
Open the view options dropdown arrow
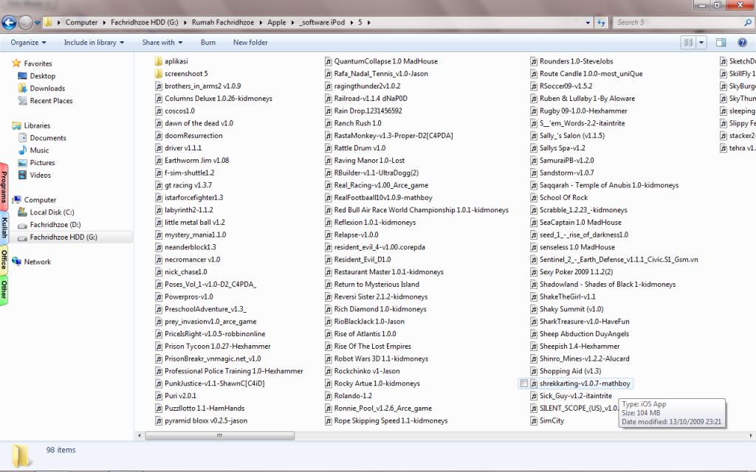tap(701, 42)
